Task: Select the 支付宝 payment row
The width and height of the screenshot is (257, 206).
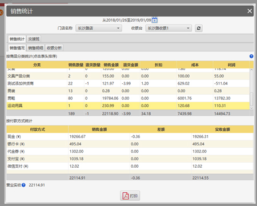Action: click(x=130, y=159)
